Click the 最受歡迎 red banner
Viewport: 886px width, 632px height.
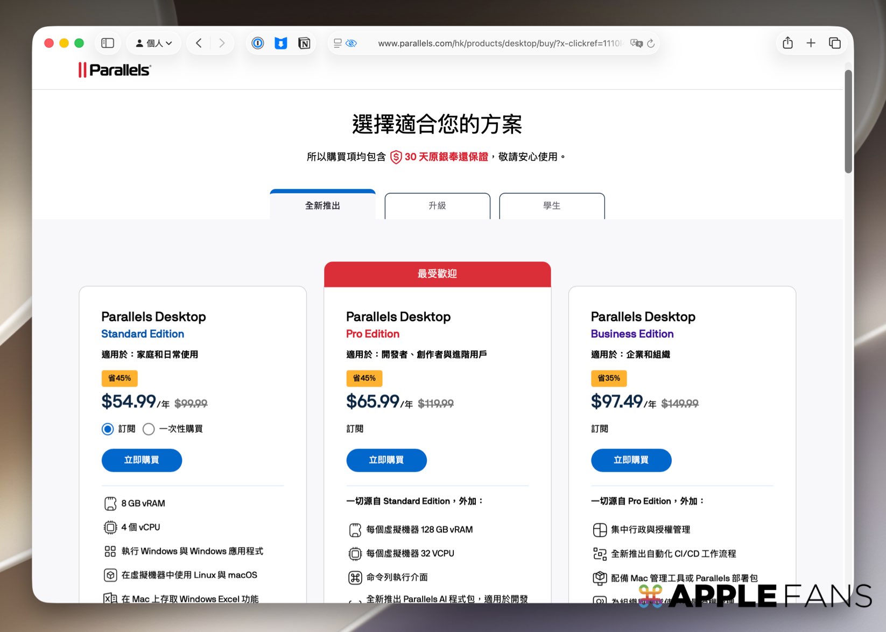[437, 274]
